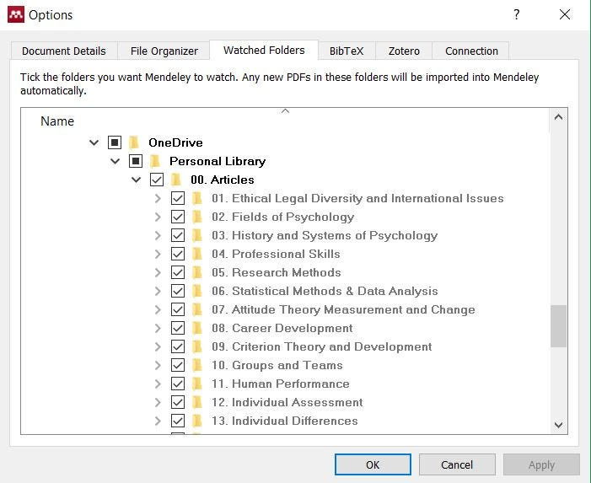591x483 pixels.
Task: Toggle the OneDrive checkbox
Action: 115,142
